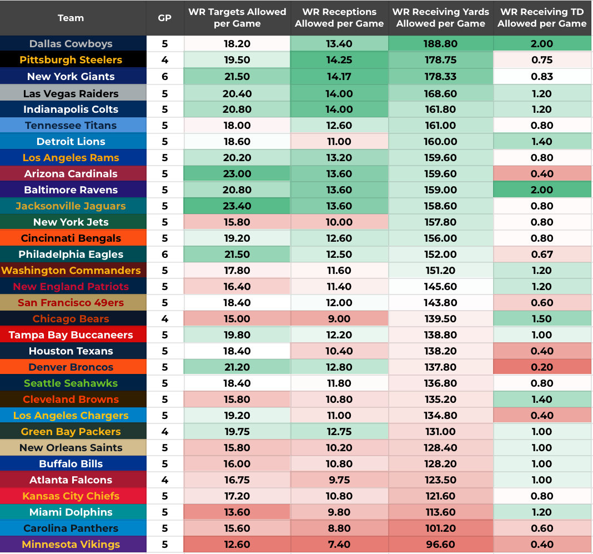Click the Cincinnati Bengals team cell

point(73,238)
